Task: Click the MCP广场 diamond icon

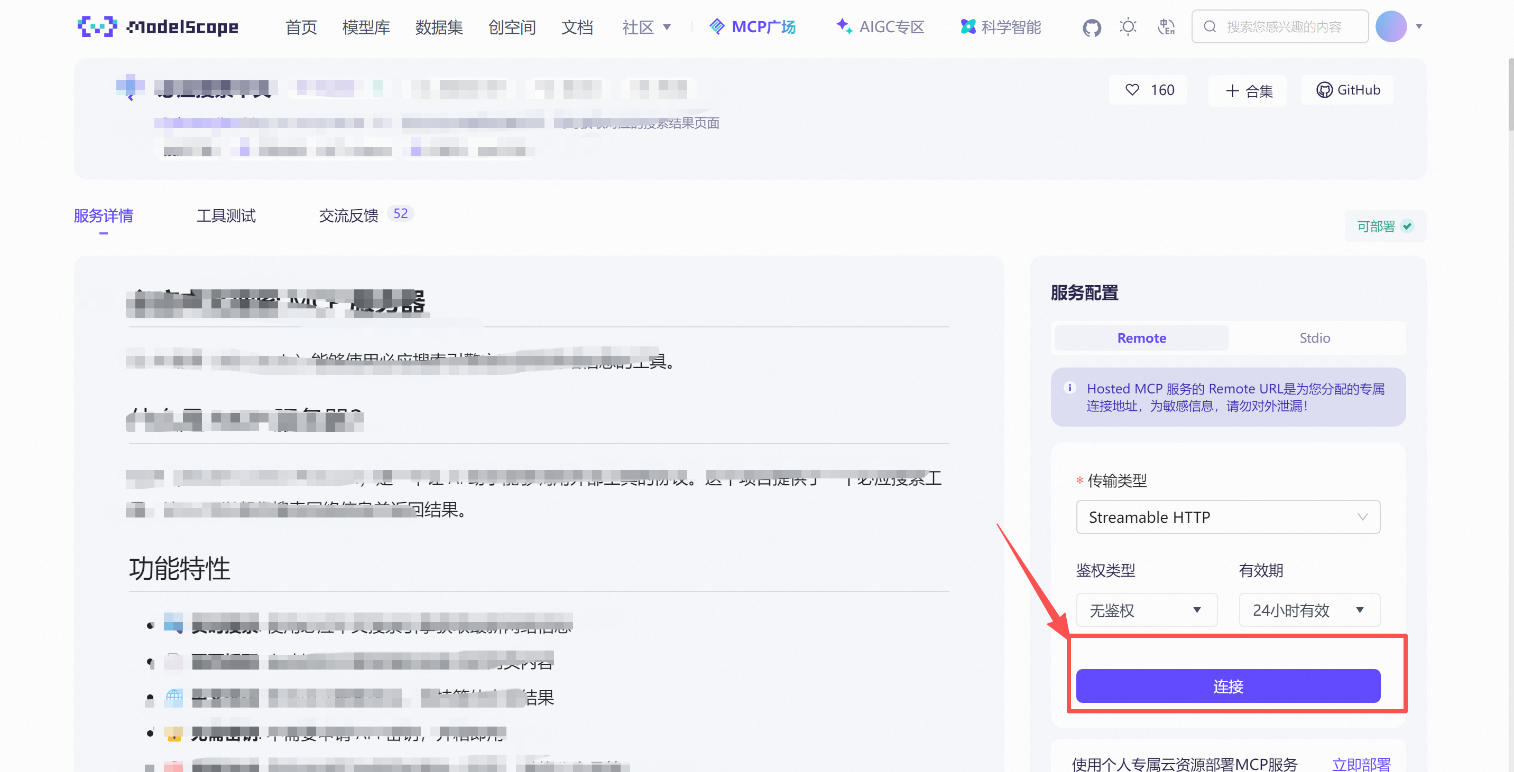Action: click(716, 26)
